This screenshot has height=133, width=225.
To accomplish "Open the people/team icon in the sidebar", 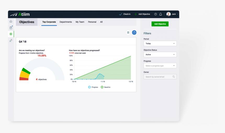I will (11, 41).
